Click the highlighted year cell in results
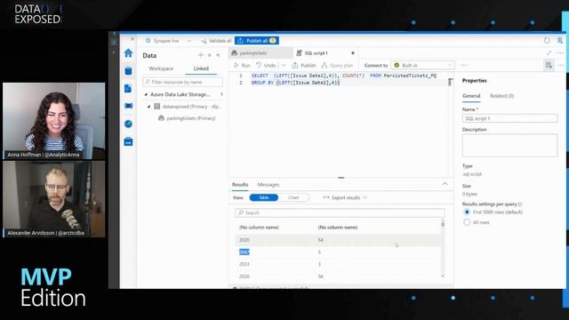Screen dimensions: 569x320 (244, 252)
